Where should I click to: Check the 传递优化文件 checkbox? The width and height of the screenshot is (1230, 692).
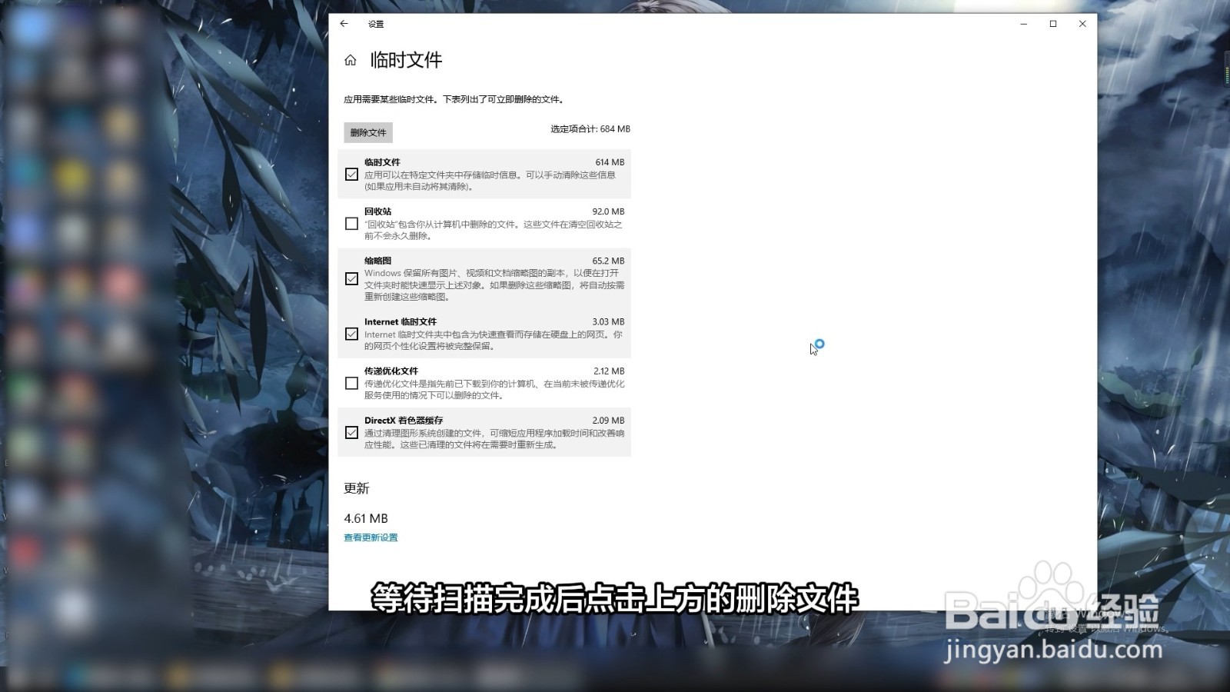click(x=351, y=383)
